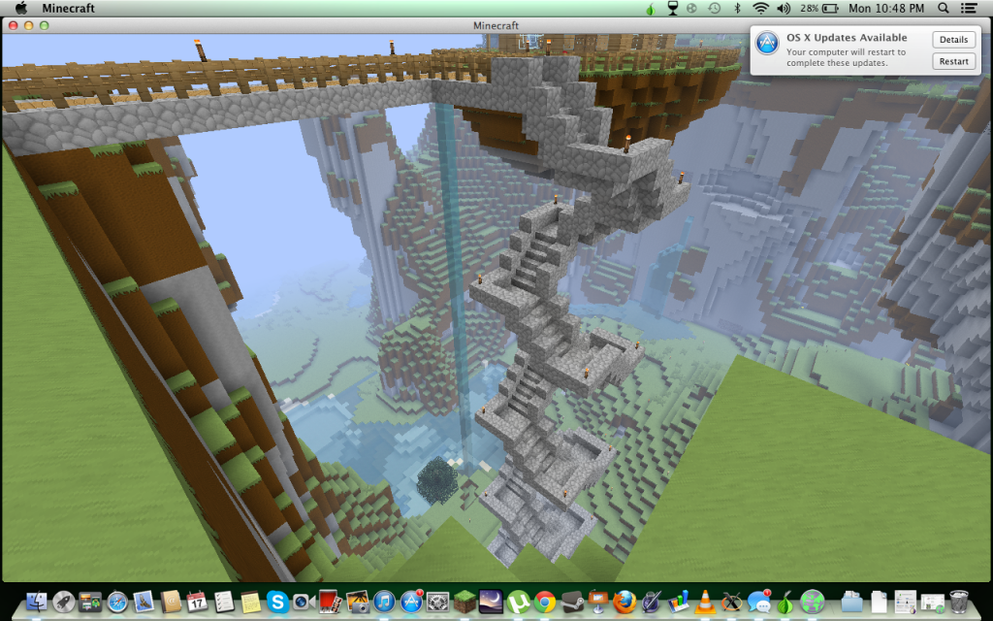Launch Firefox from the Dock
This screenshot has width=993, height=621.
625,602
